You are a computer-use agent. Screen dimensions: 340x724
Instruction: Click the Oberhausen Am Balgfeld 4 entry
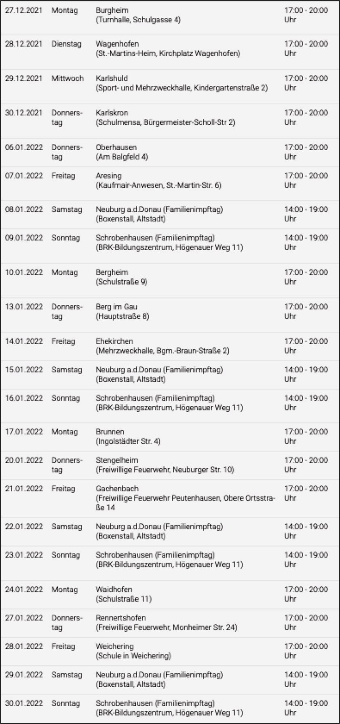122,152
